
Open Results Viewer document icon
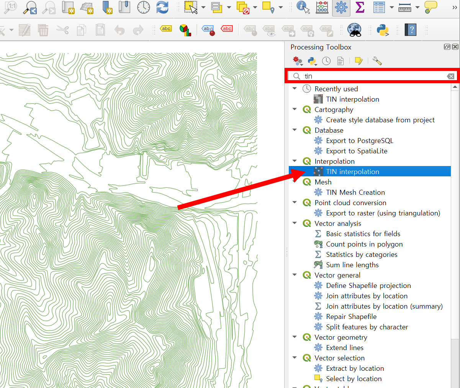coord(340,61)
